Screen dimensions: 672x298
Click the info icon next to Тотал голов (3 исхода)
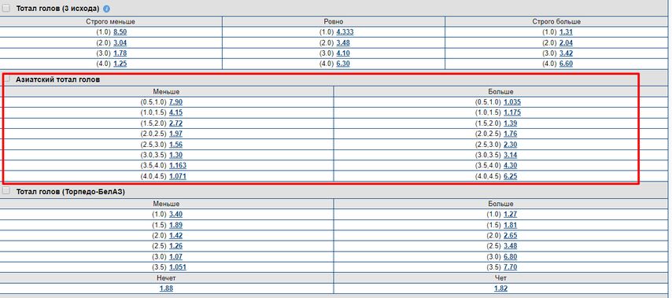107,9
